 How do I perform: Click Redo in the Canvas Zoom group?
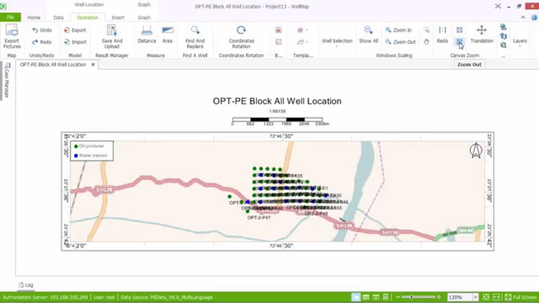(x=442, y=35)
